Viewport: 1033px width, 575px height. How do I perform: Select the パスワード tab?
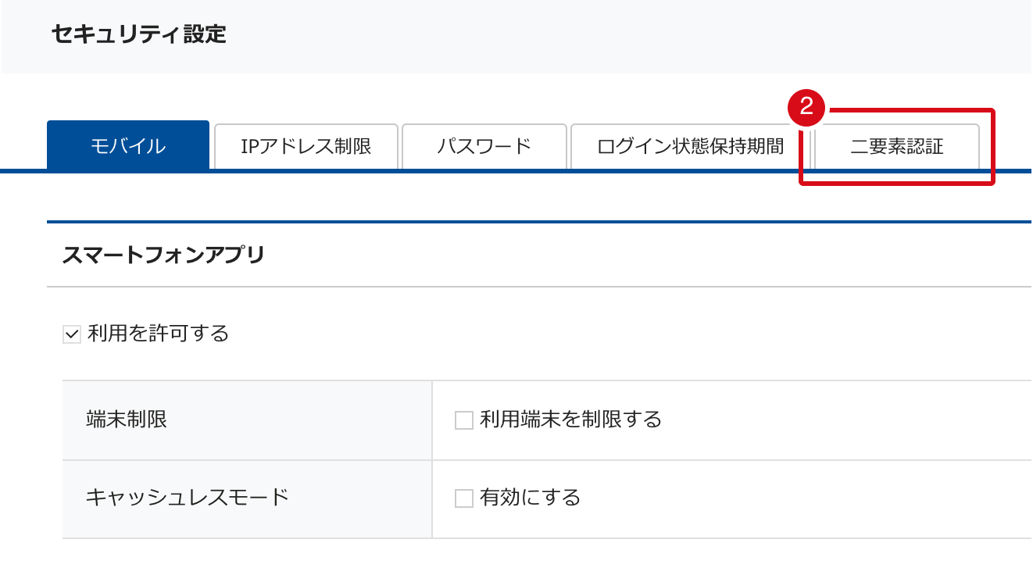pos(484,146)
